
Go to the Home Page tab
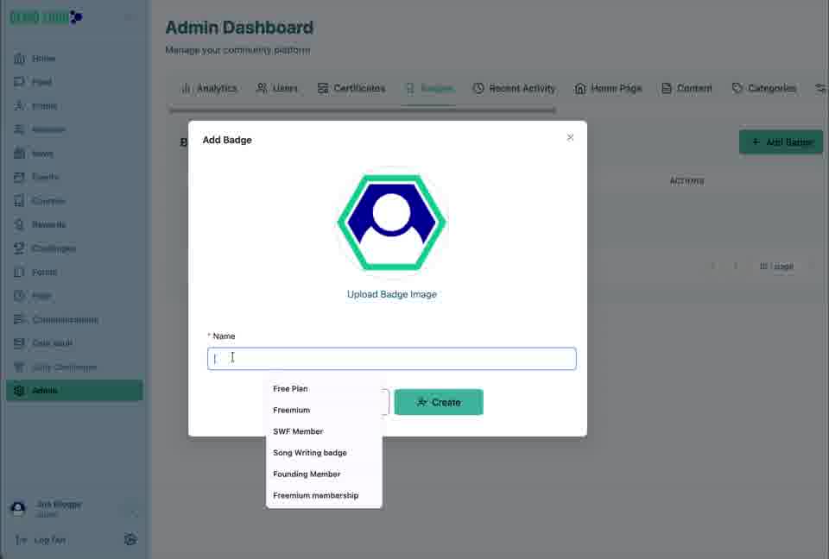pos(608,88)
